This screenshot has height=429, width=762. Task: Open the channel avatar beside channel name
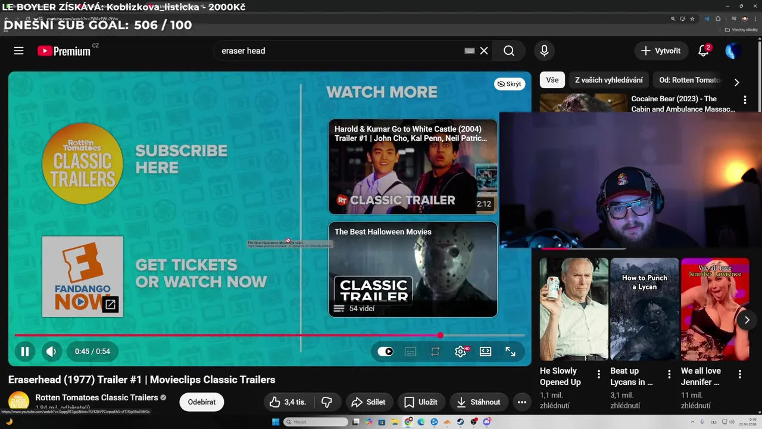tap(18, 402)
